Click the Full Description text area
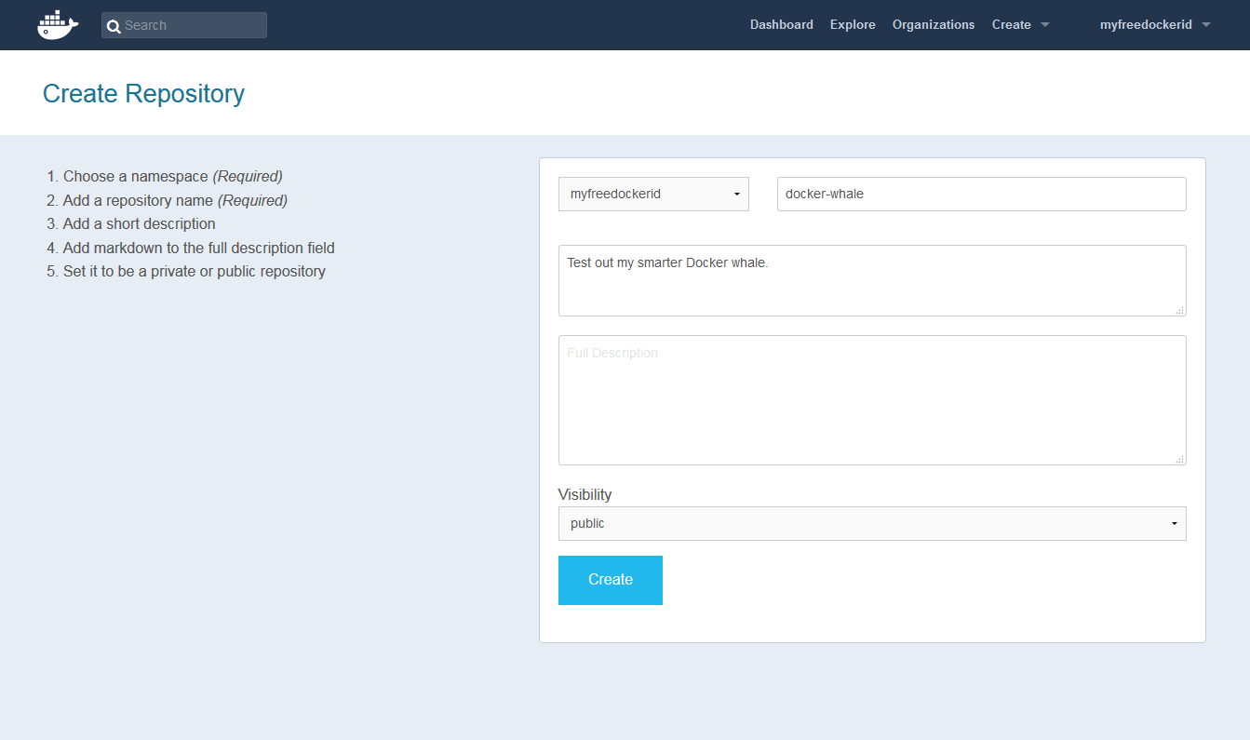This screenshot has height=740, width=1250. click(x=872, y=400)
